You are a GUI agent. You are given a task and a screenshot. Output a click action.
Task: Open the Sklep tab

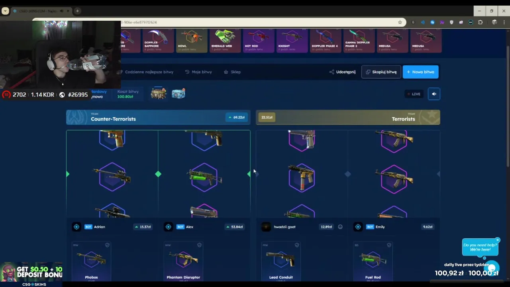tap(232, 72)
